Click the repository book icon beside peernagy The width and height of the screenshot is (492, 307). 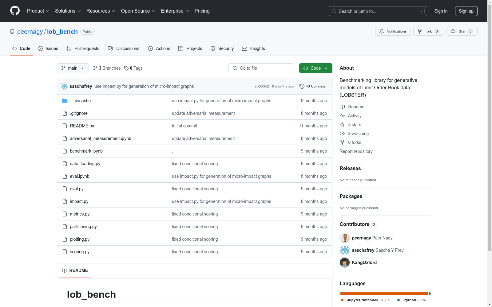(x=12, y=32)
